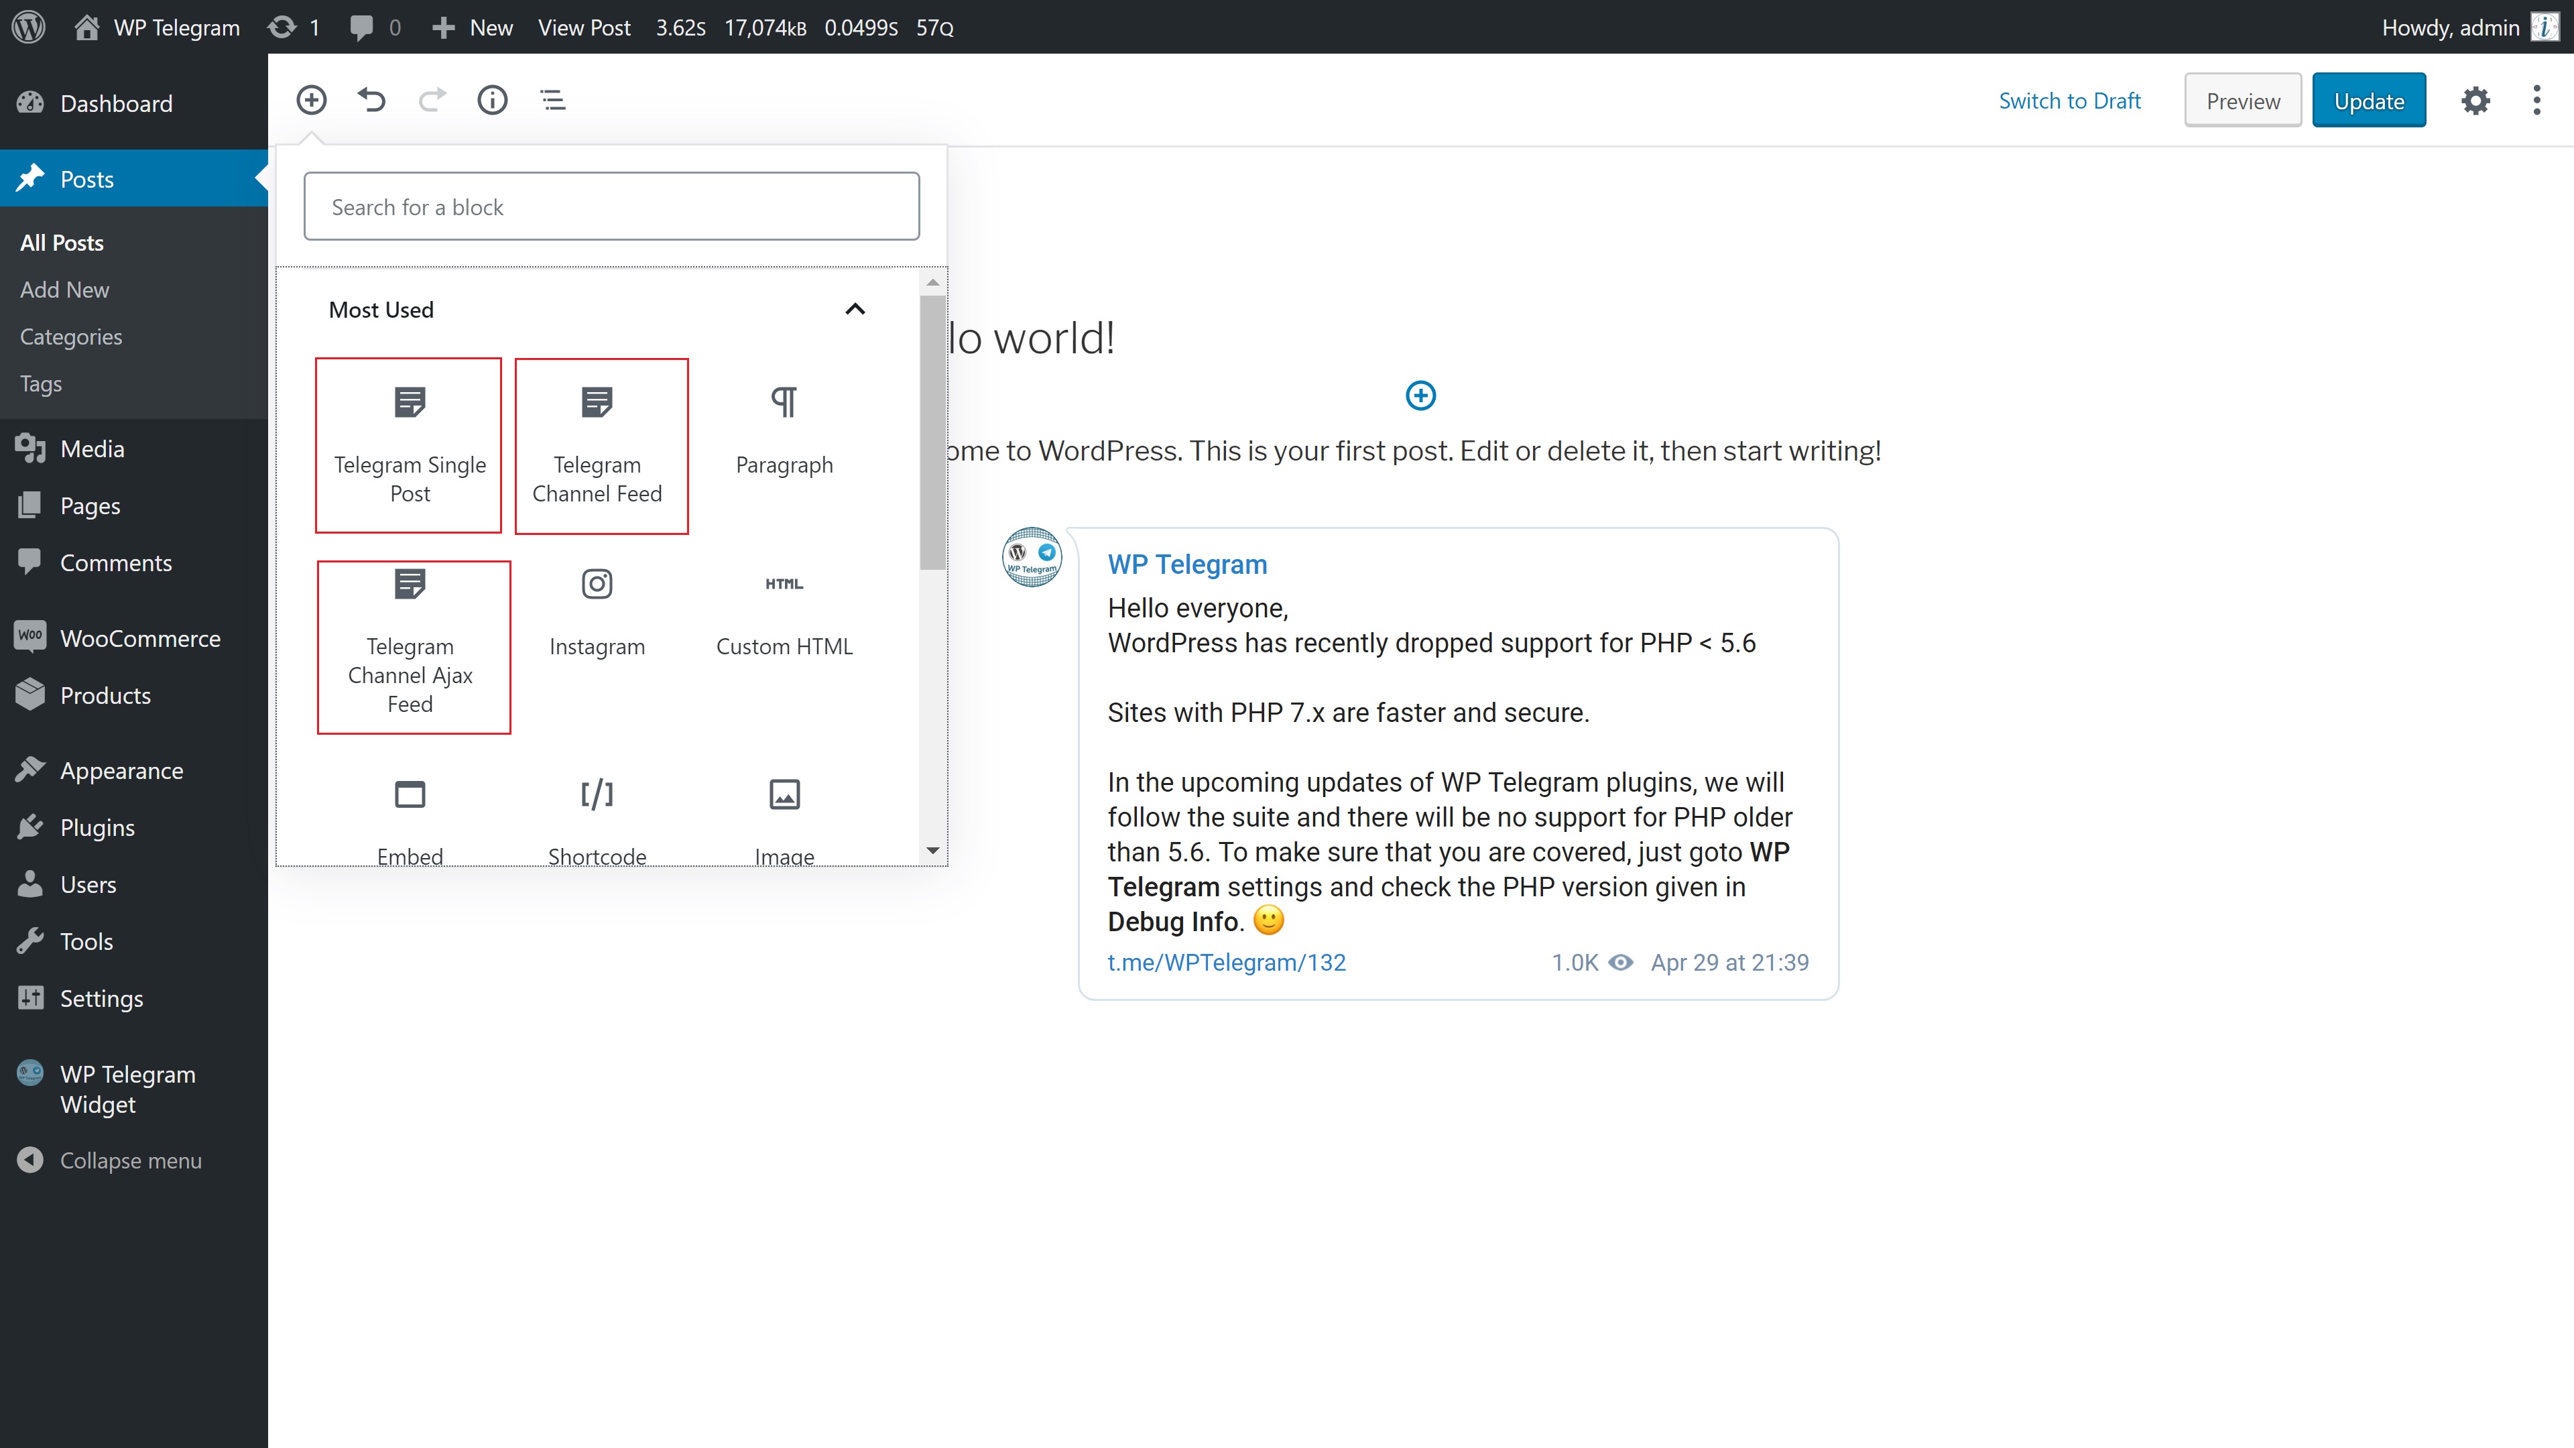Click the Add block plus icon in toolbar

[312, 100]
